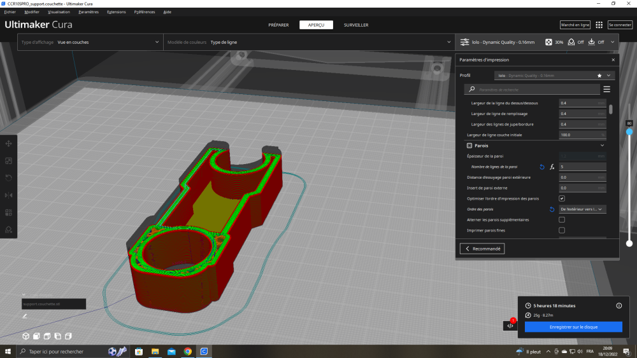Enable 'Alterner les parois supplémentaires' checkbox
Image resolution: width=637 pixels, height=358 pixels.
click(x=562, y=219)
